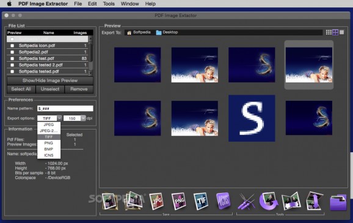Viewport: 353px width, 223px height.
Task: Click the 150 dpi value field
Action: click(72, 119)
